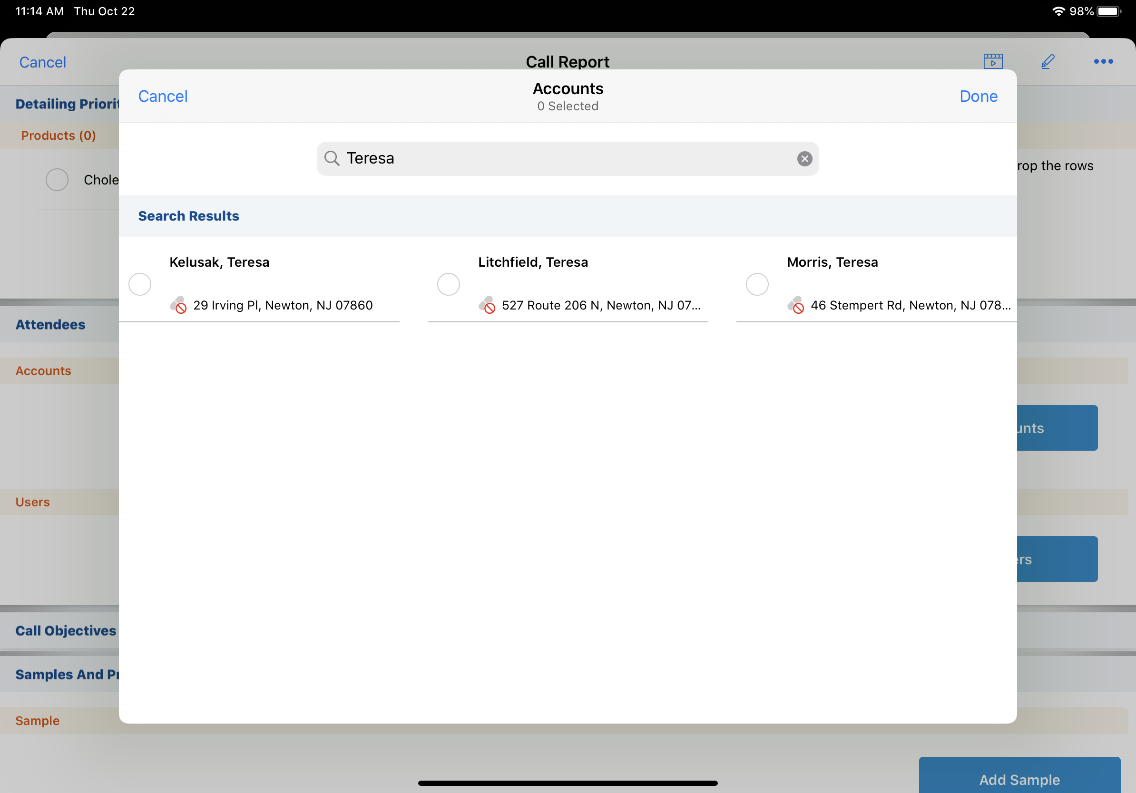
Task: Select the Morris, Teresa radio button
Action: [x=757, y=284]
